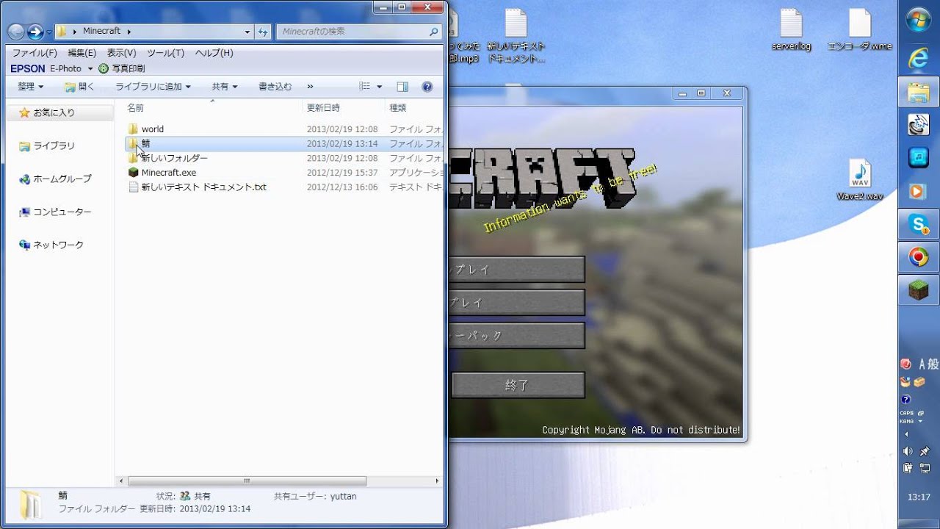Go forward with Explorer's forward arrow
The image size is (940, 529).
[35, 32]
